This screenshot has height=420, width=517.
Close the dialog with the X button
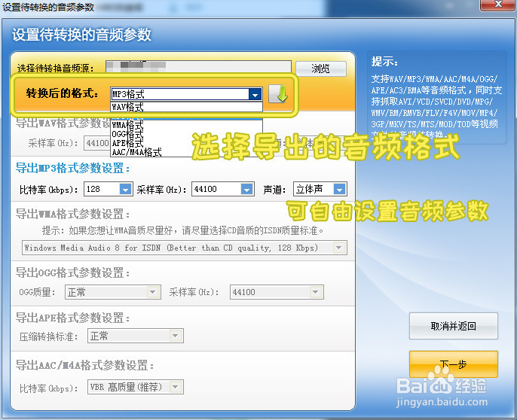coord(498,5)
